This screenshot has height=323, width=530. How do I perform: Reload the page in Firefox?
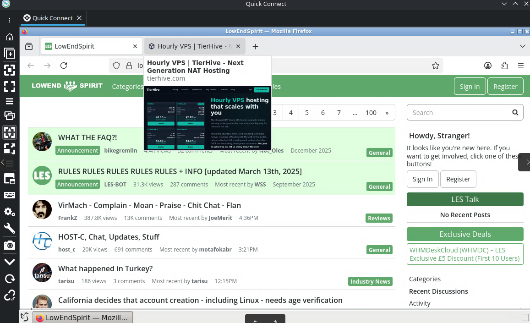tap(64, 66)
